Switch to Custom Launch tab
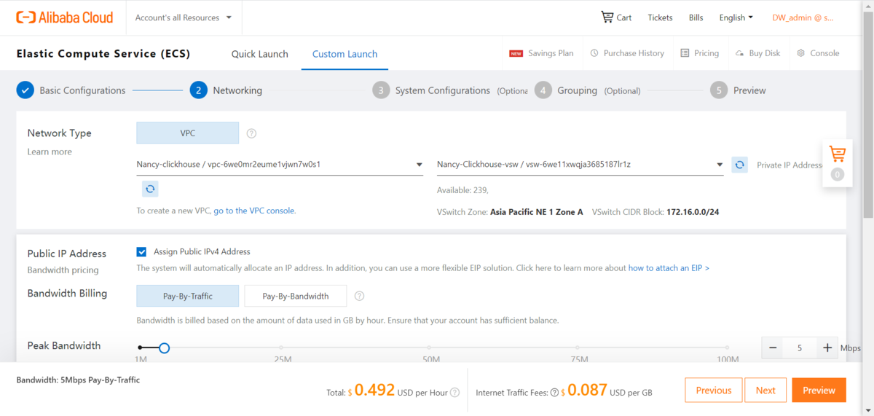This screenshot has width=874, height=416. point(345,54)
